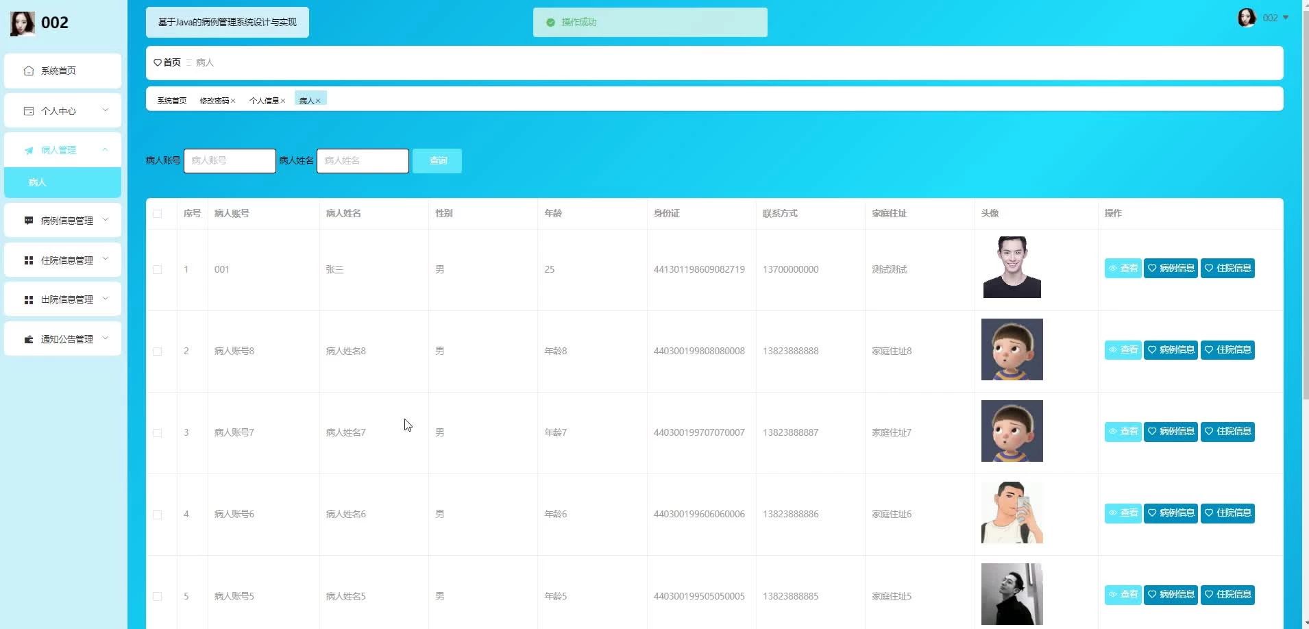Open 病例信息 for 病人账号5
Image resolution: width=1309 pixels, height=629 pixels.
pos(1171,595)
